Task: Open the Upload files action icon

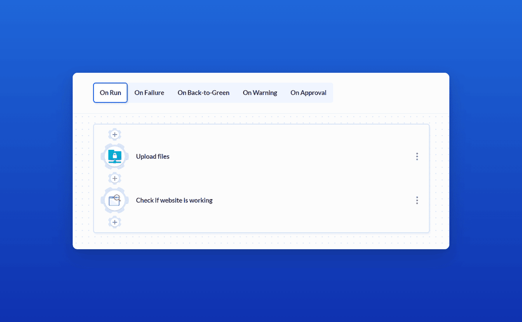Action: click(x=114, y=156)
